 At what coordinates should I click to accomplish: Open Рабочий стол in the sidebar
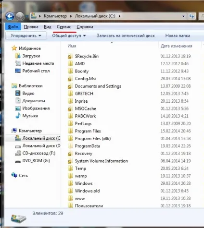coord(36,71)
